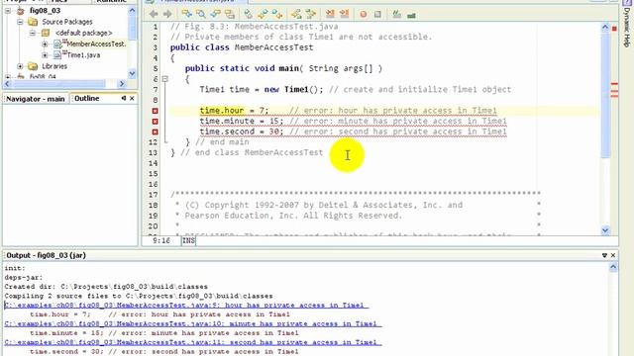Click code line 'public class MemberAccessTest'

point(242,47)
